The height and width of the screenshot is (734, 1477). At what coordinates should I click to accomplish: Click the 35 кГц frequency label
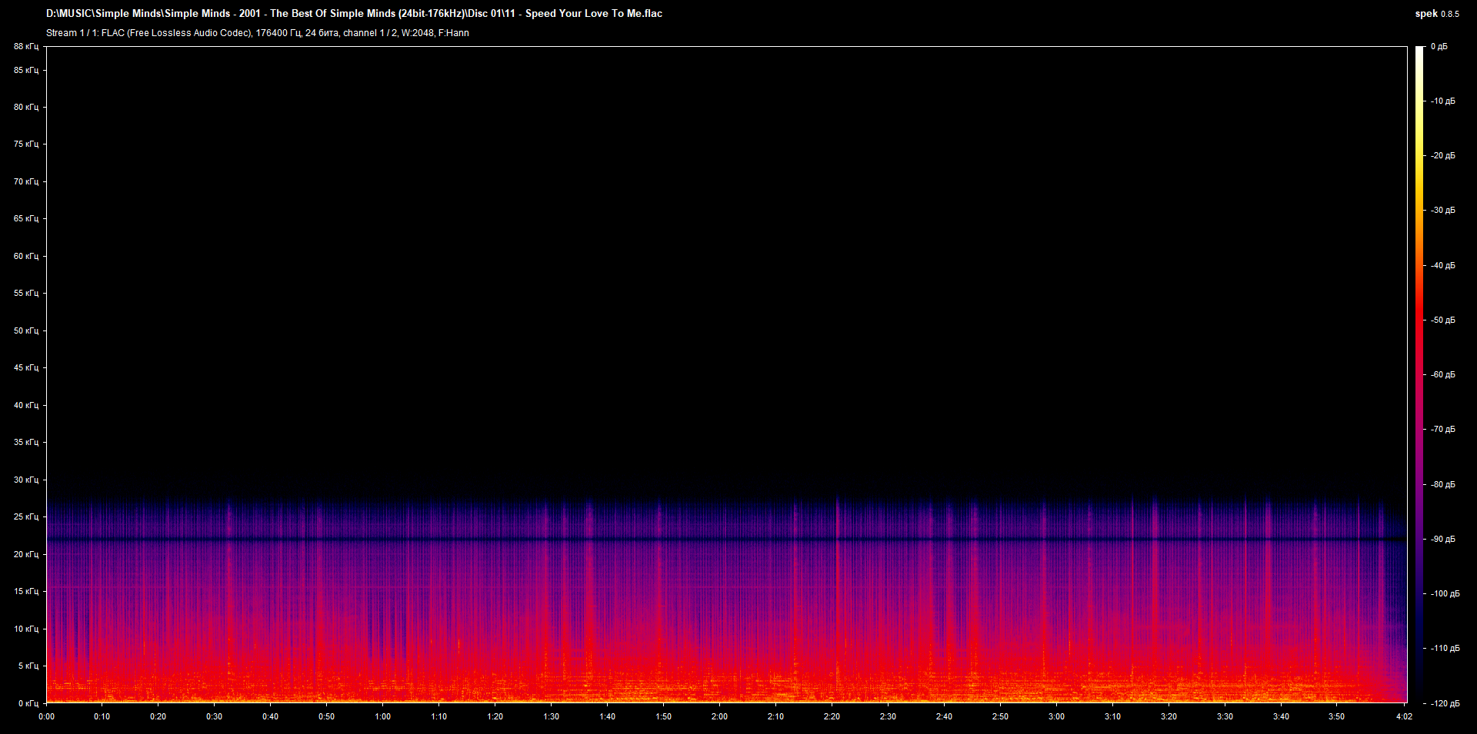pyautogui.click(x=26, y=442)
